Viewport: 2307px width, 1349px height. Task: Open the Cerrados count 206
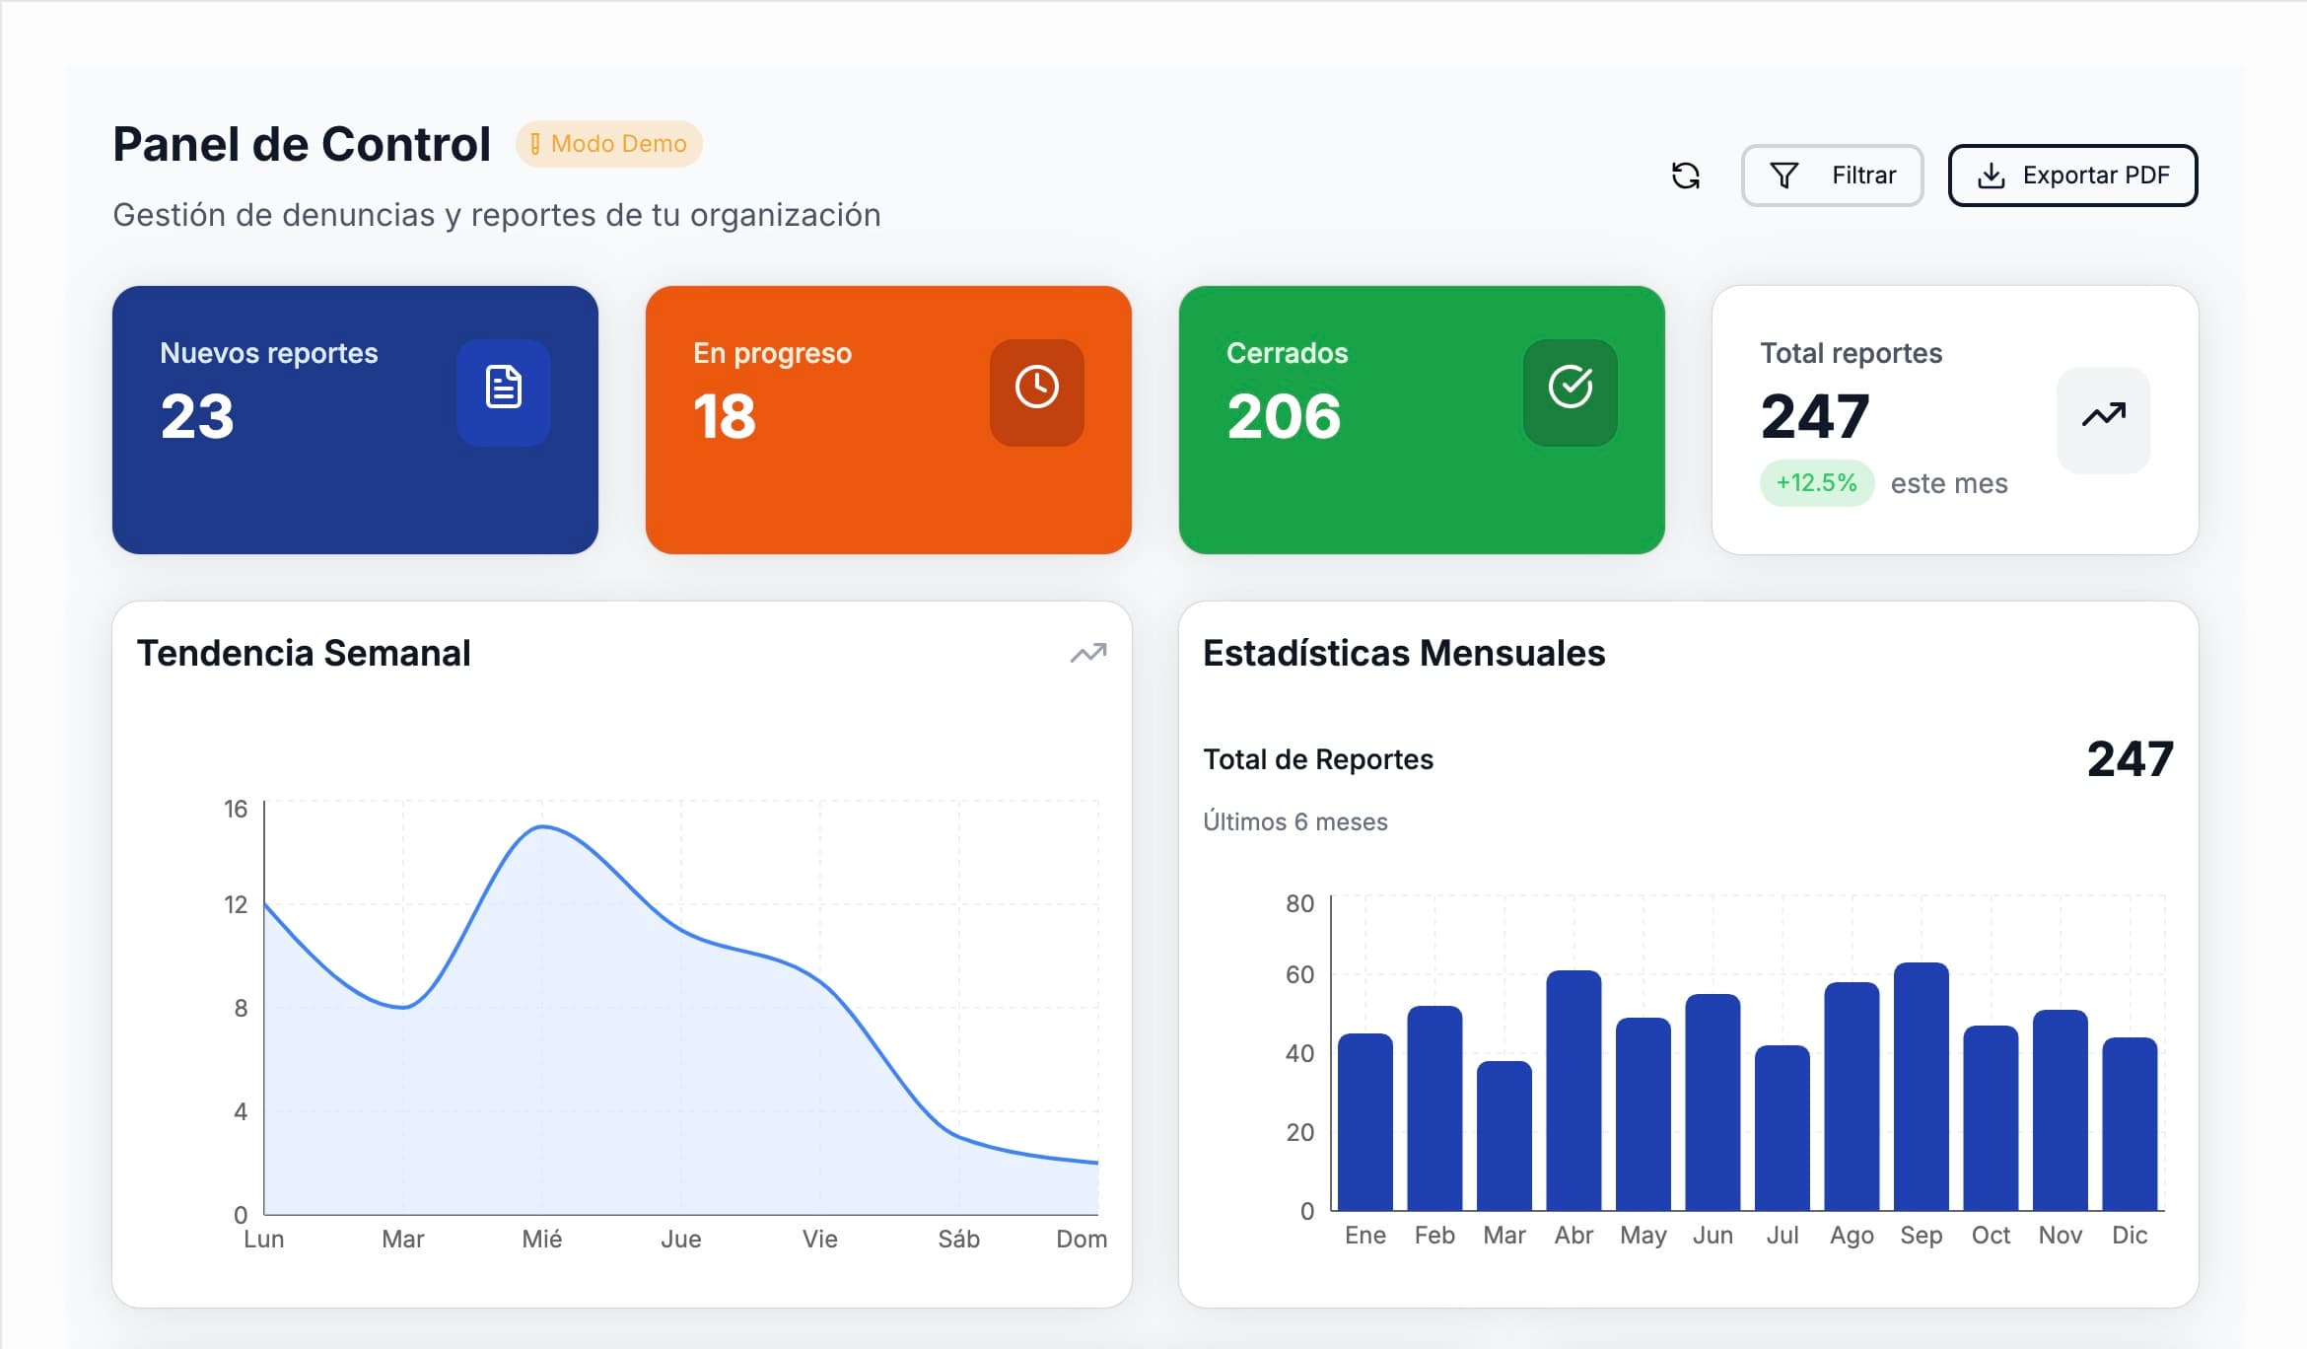[x=1284, y=416]
